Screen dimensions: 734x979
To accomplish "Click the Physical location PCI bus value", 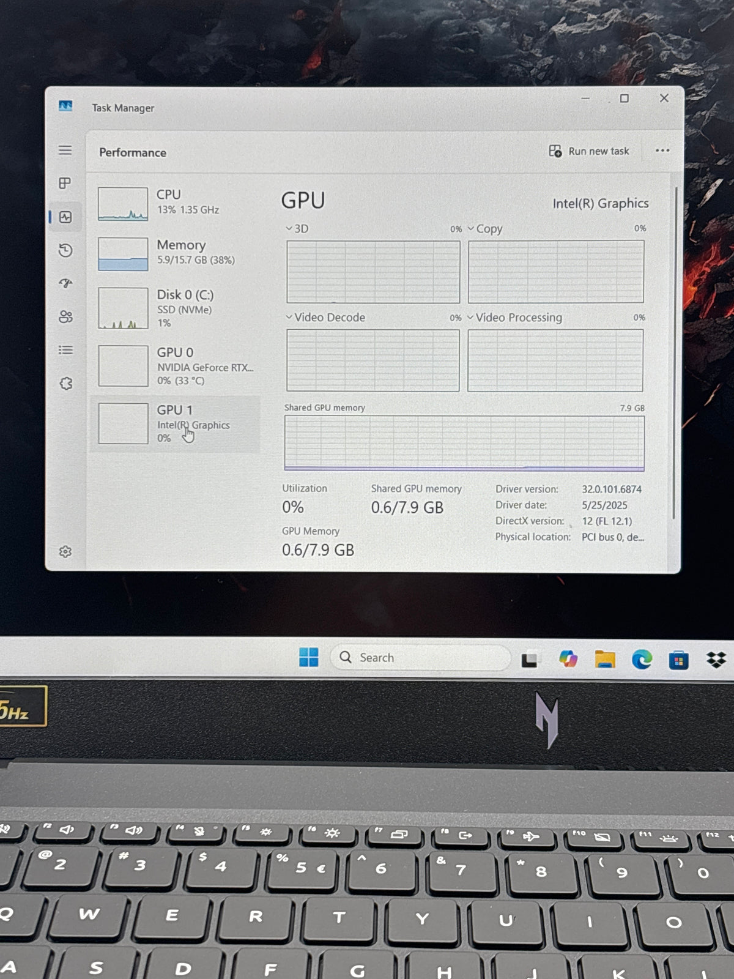I will (613, 537).
